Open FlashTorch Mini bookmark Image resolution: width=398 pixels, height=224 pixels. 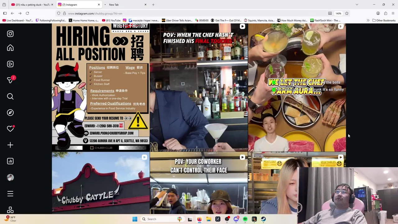325,21
